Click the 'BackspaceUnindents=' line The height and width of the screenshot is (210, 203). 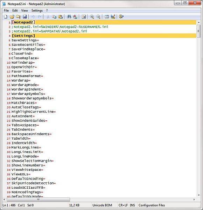point(31,134)
